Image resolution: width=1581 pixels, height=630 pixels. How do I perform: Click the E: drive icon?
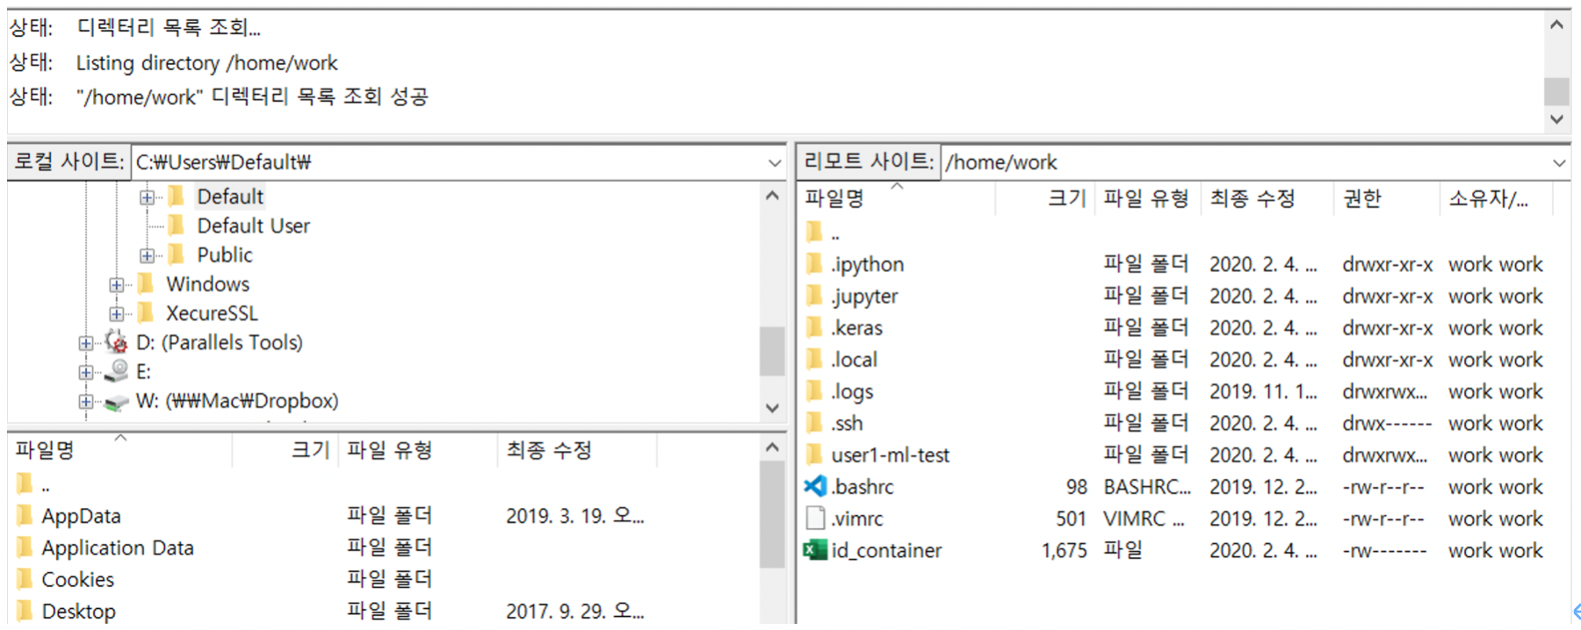coord(116,371)
